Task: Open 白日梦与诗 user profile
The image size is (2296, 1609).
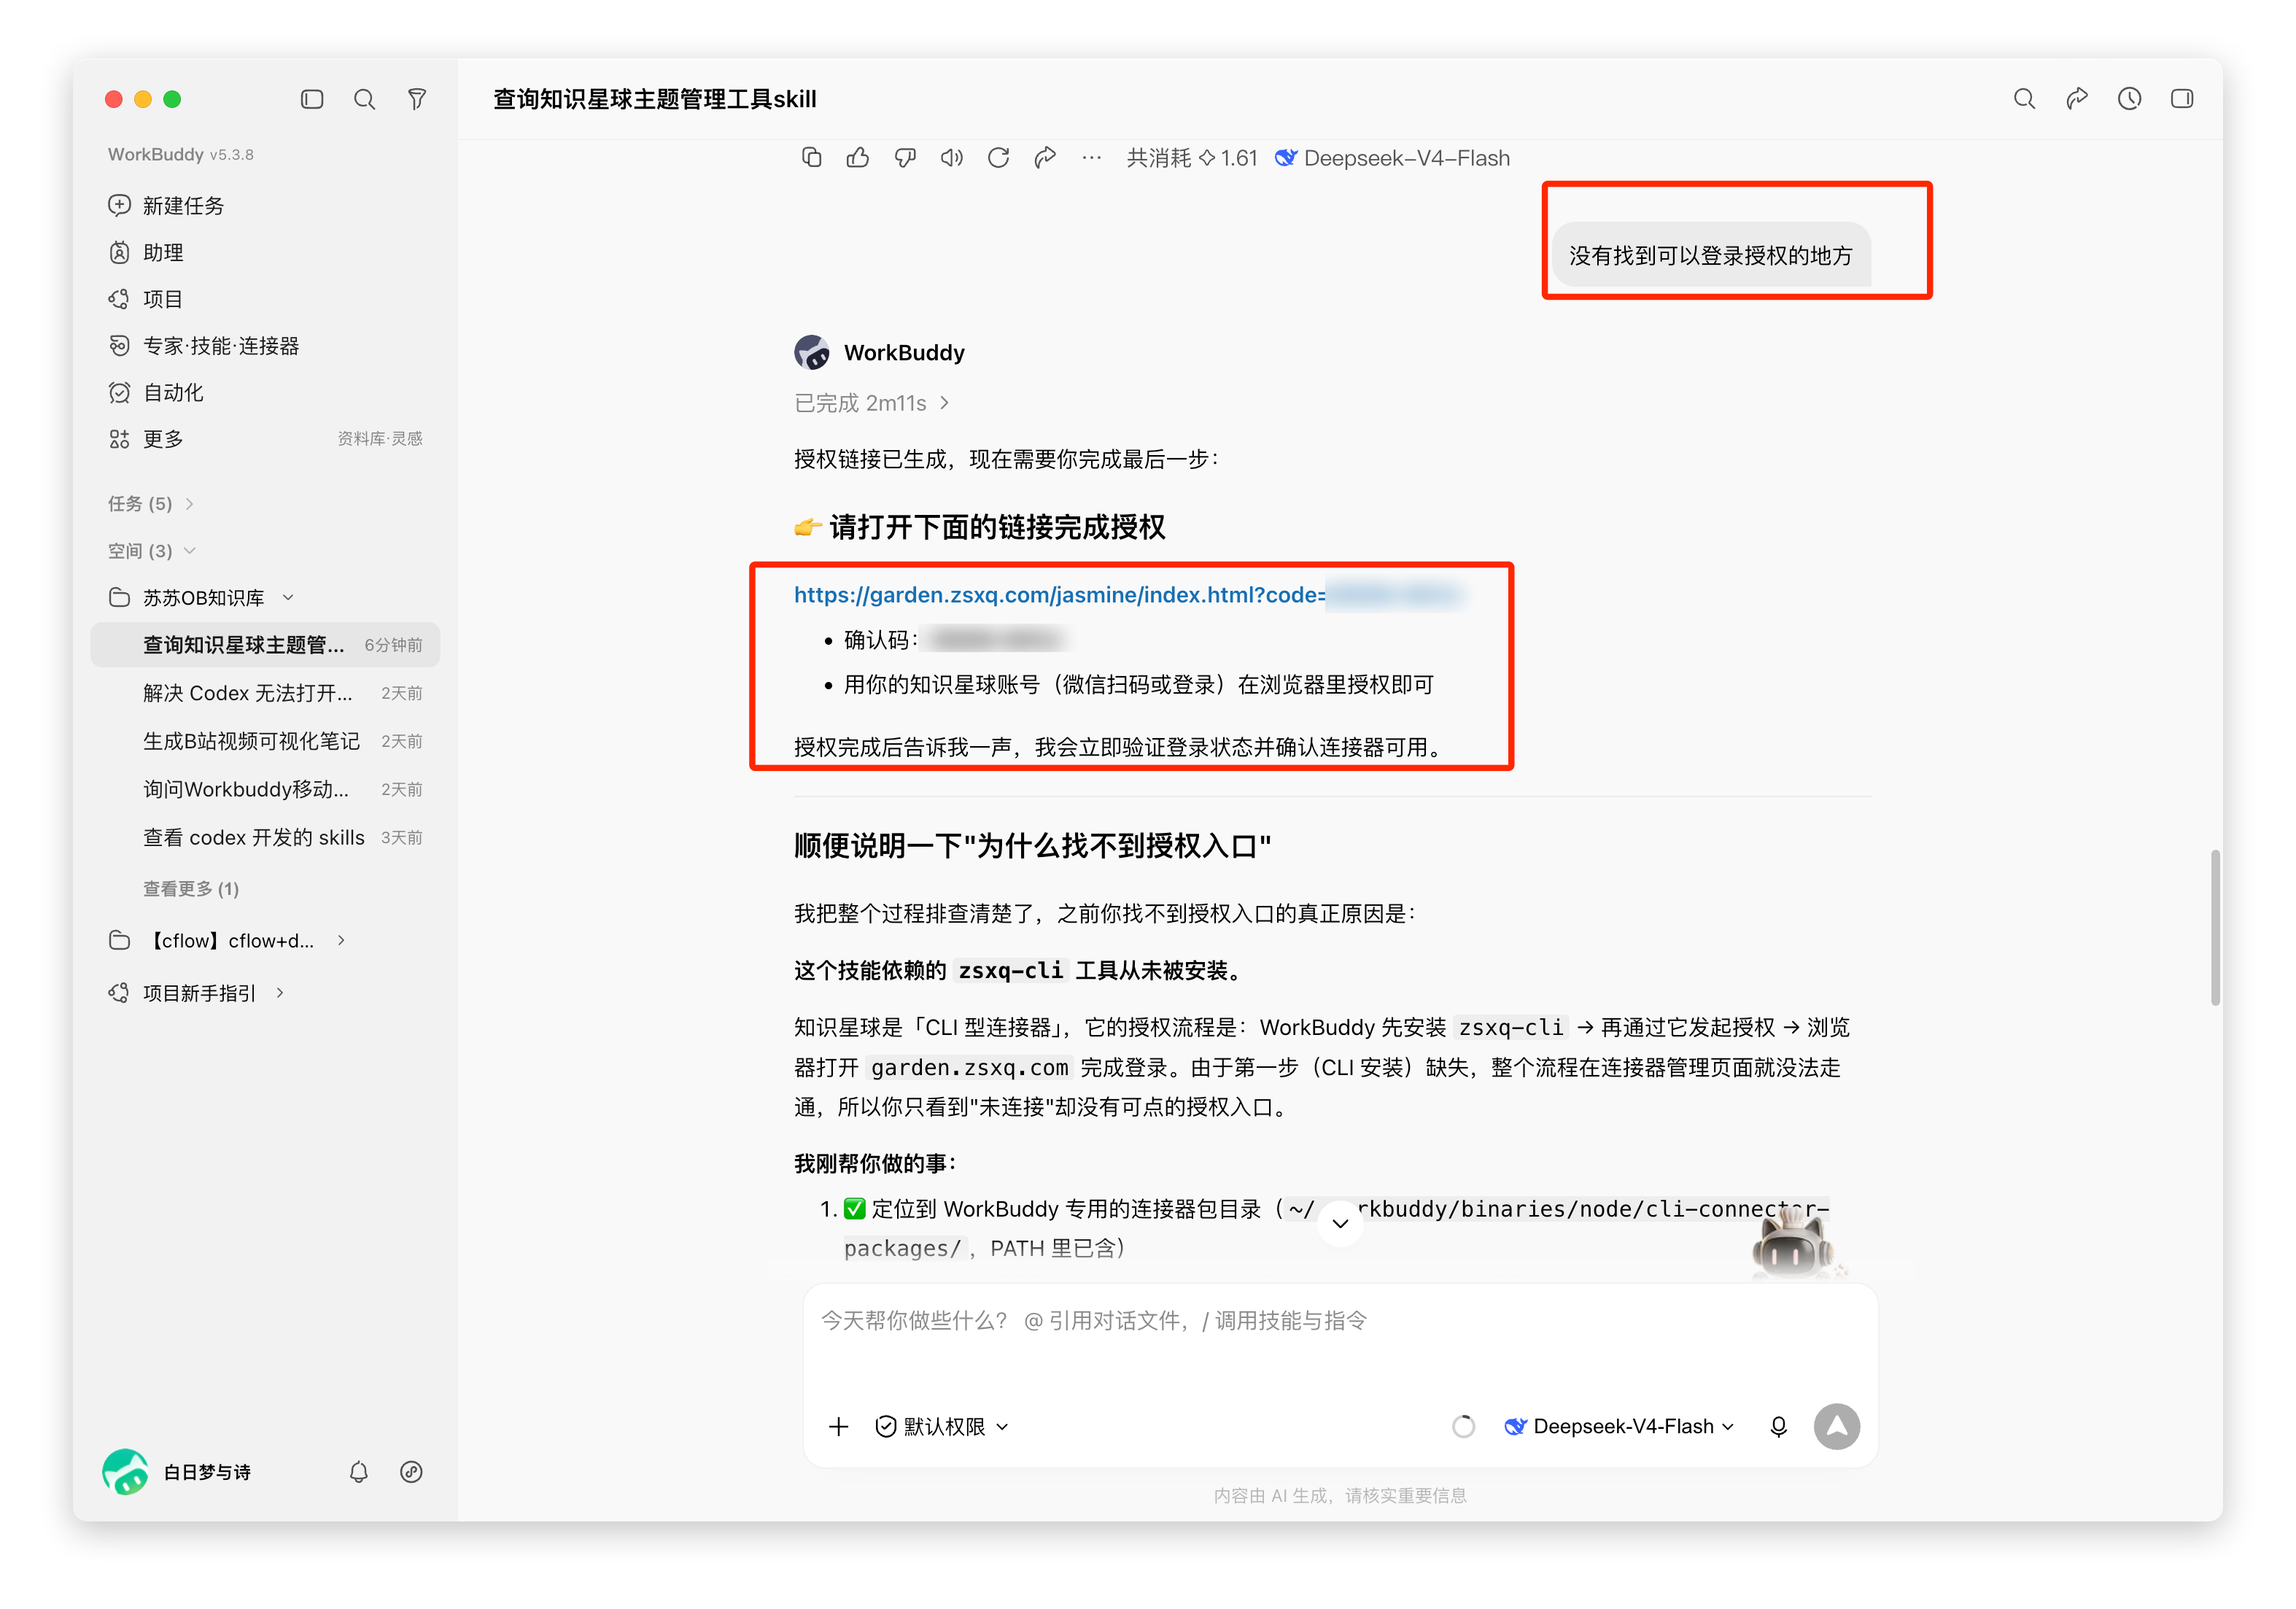Action: tap(177, 1472)
